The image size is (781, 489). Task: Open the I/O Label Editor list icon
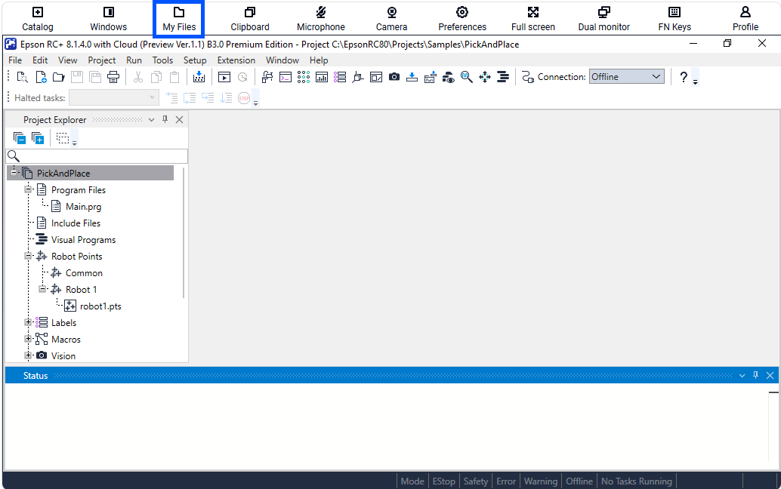tap(340, 77)
